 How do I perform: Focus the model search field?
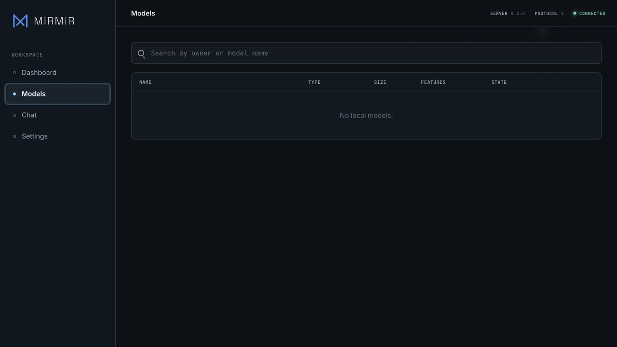[x=366, y=53]
